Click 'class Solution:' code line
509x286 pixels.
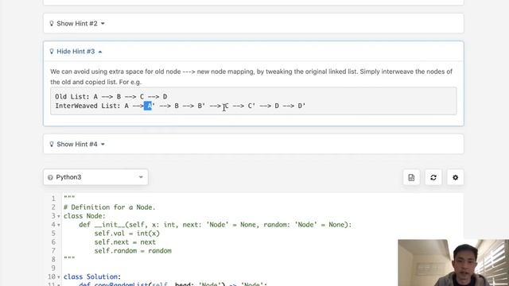pos(92,277)
